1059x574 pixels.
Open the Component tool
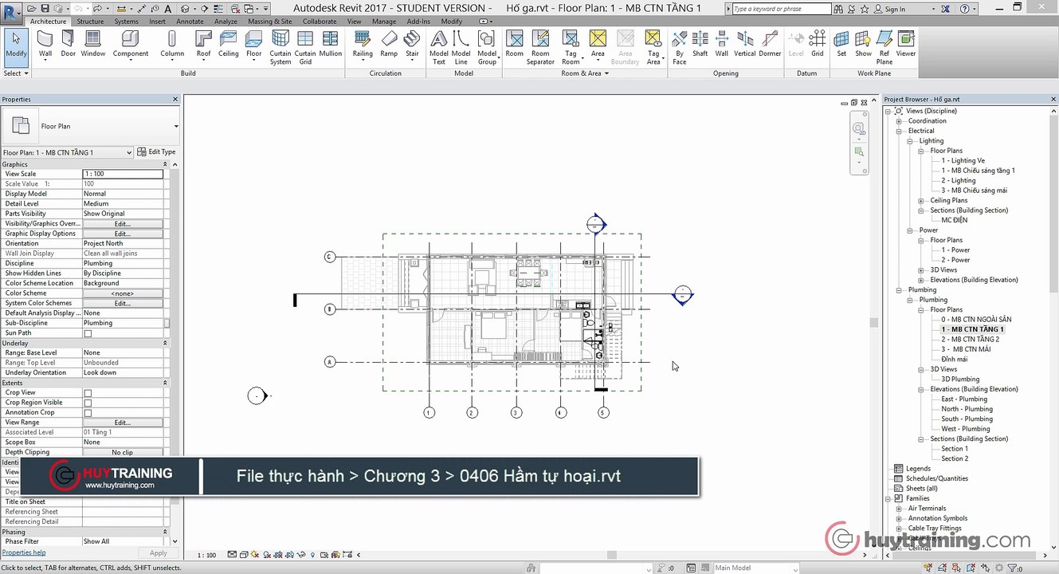(x=131, y=44)
